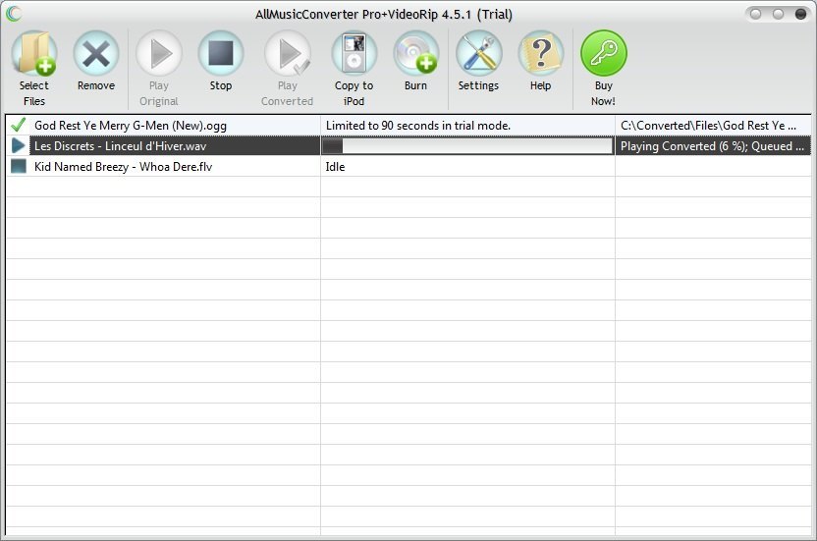This screenshot has height=541, width=817.
Task: Click the Idle status of Kid Named Breezy
Action: point(335,167)
